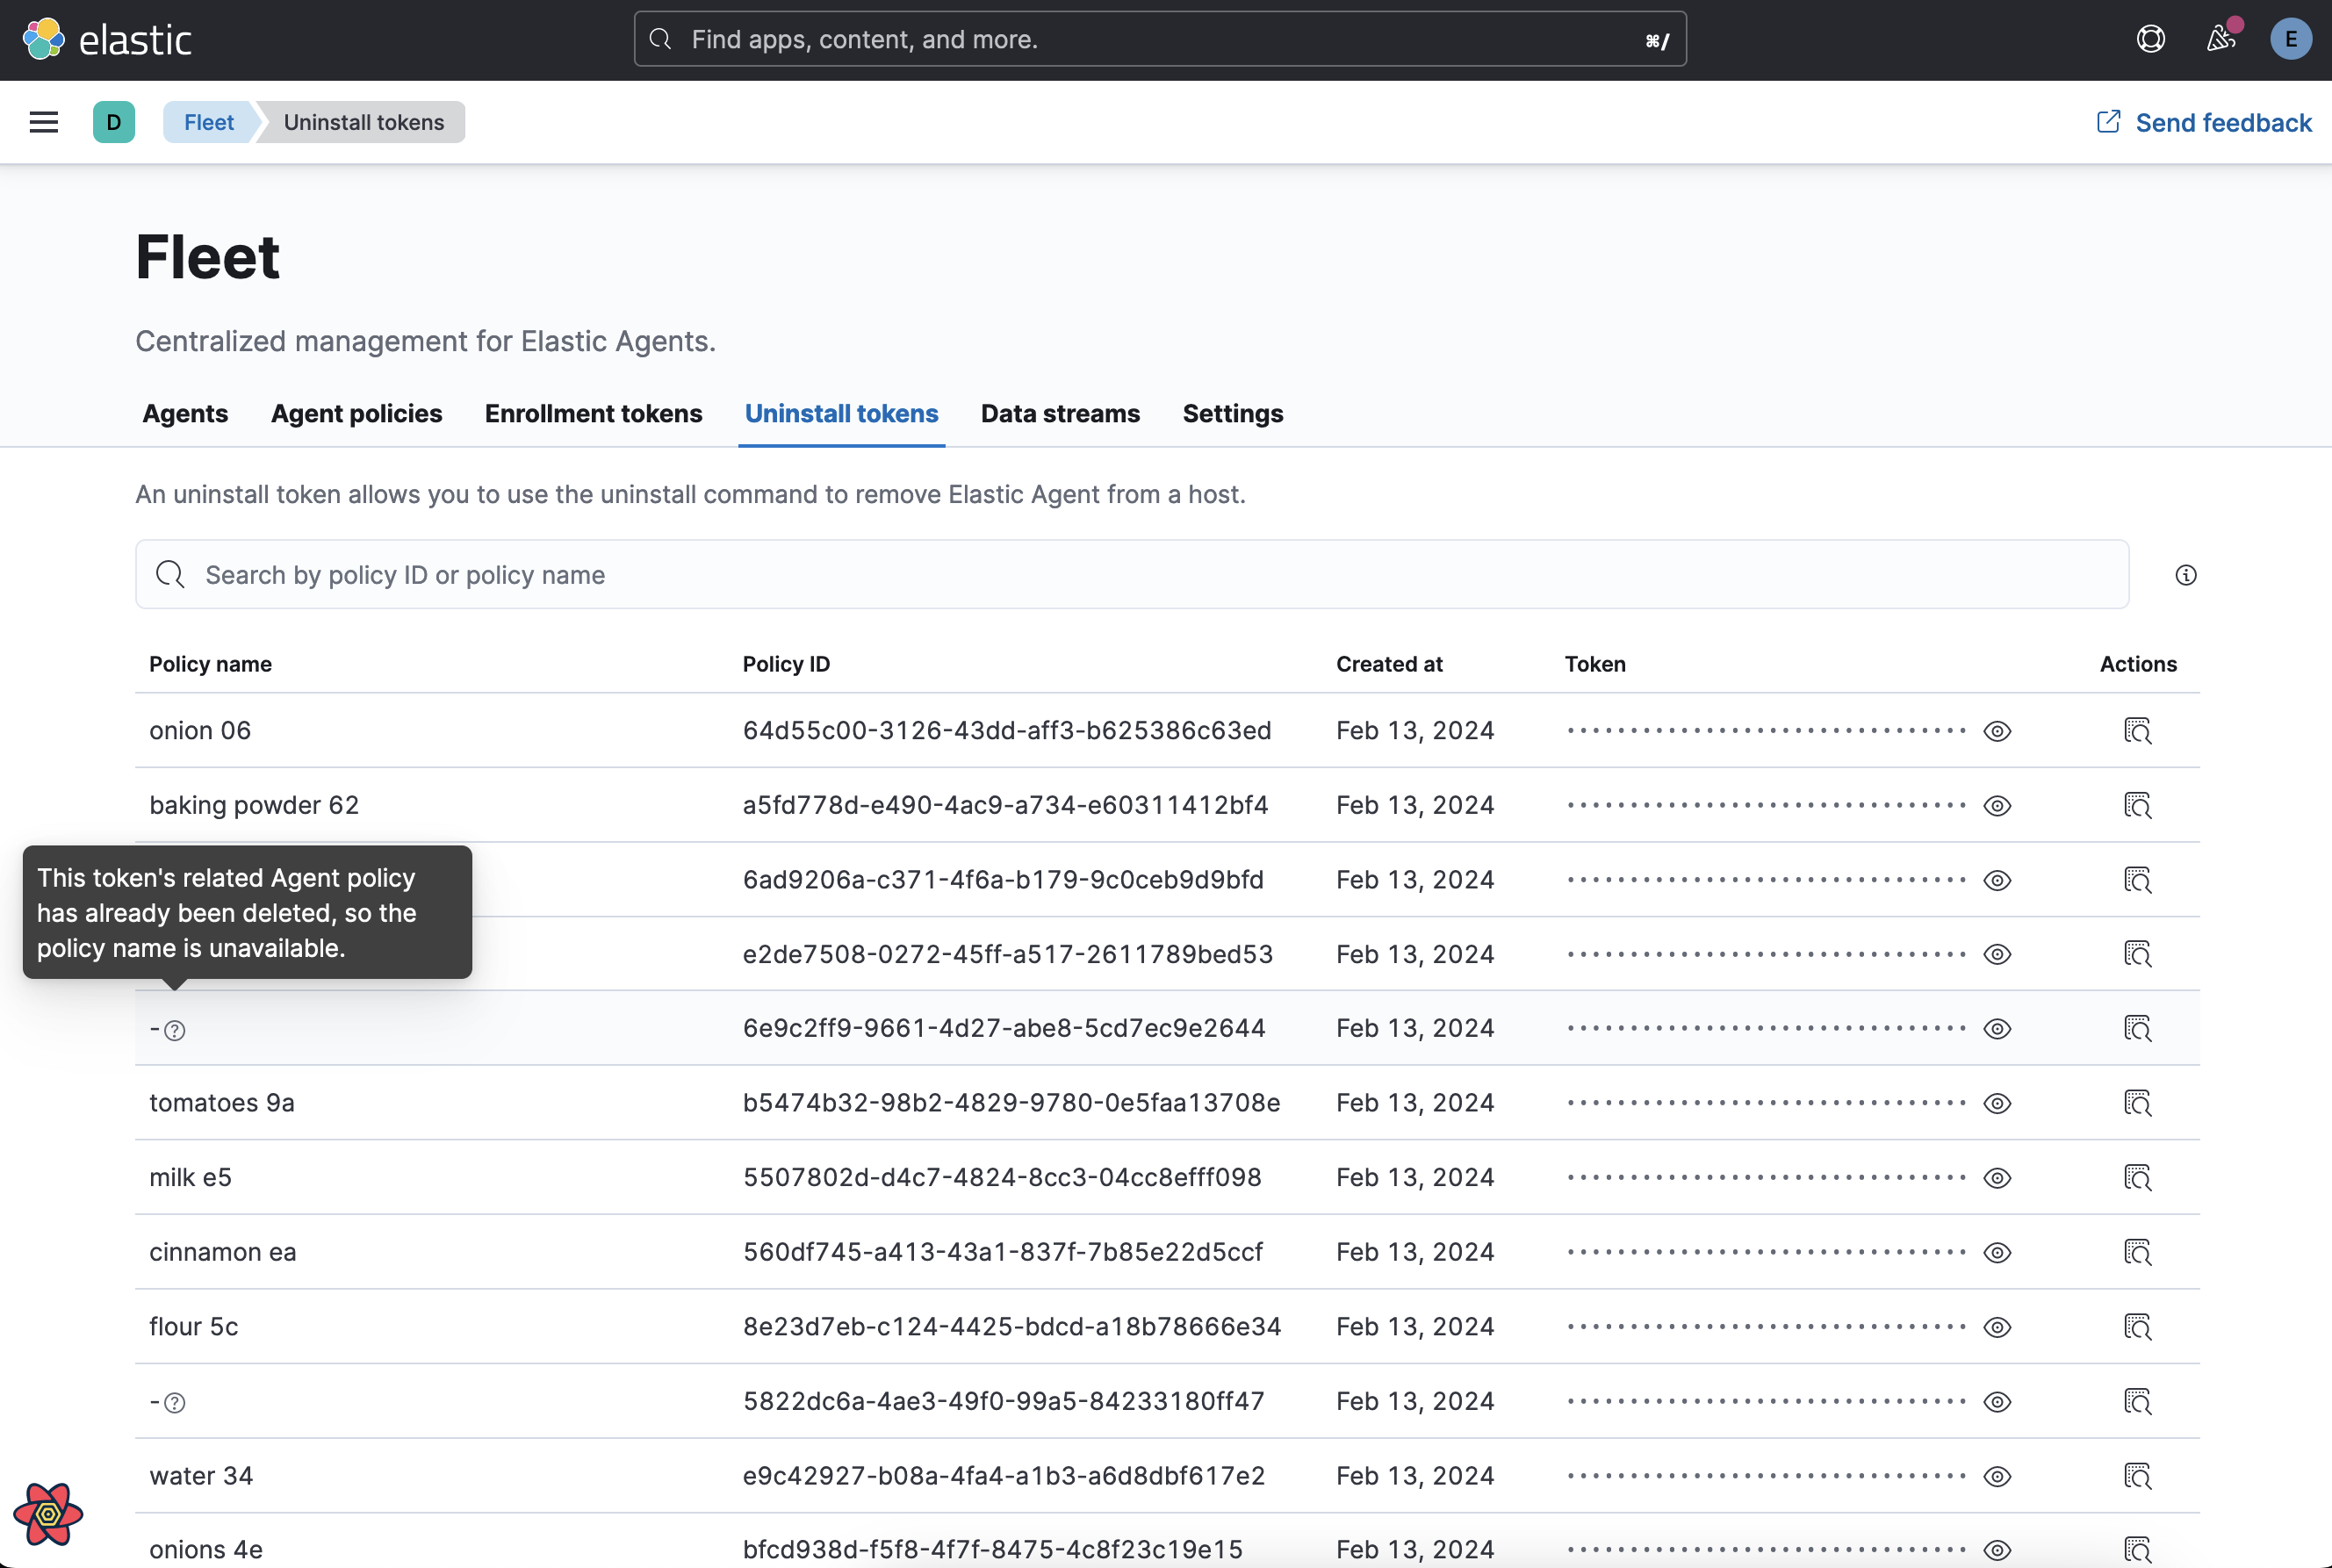
Task: Click the 'Policy name' column header
Action: click(210, 664)
